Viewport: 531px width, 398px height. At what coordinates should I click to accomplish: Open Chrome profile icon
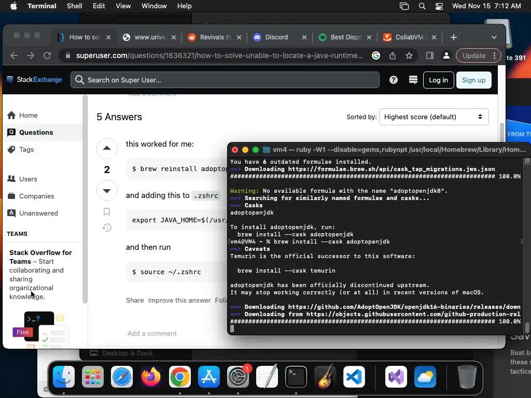[x=446, y=55]
